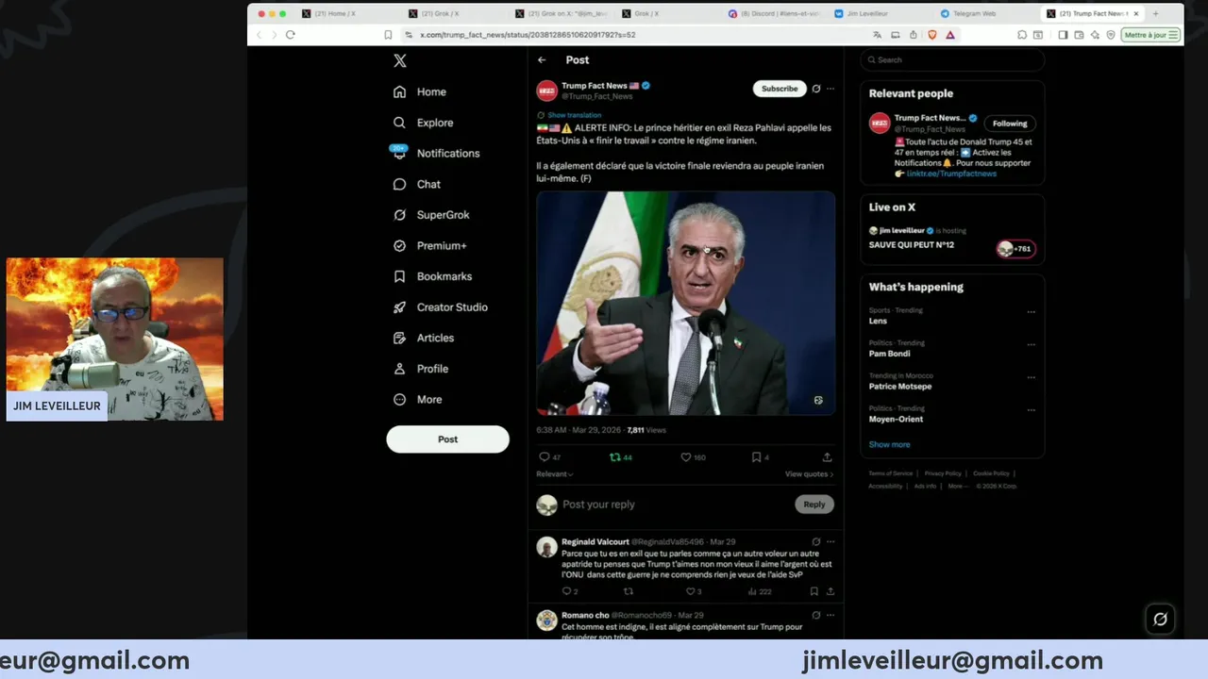Open three-dot menu on Reginald Valcourt's reply
The image size is (1208, 679).
pos(830,542)
